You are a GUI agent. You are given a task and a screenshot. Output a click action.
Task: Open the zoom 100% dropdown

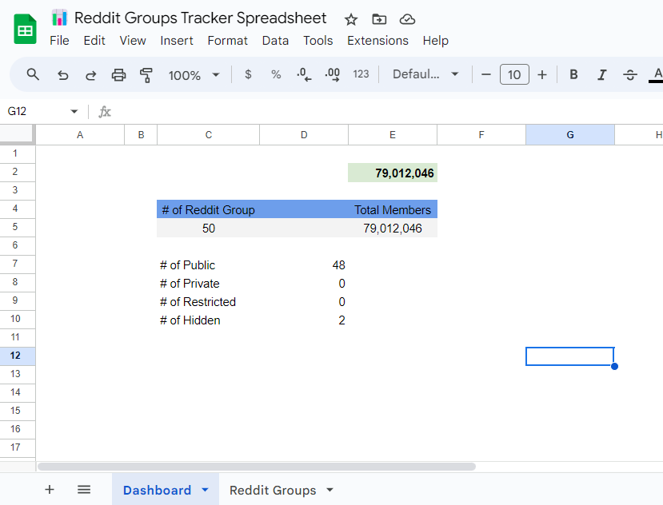pyautogui.click(x=194, y=75)
